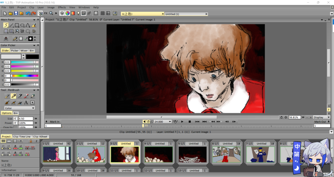Toggle thumbnail grid view in Project panel
This screenshot has height=177, width=334.
point(3,141)
